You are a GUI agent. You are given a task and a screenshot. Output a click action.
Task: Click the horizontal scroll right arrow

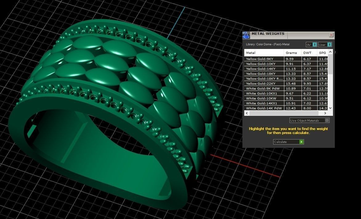coord(325,113)
